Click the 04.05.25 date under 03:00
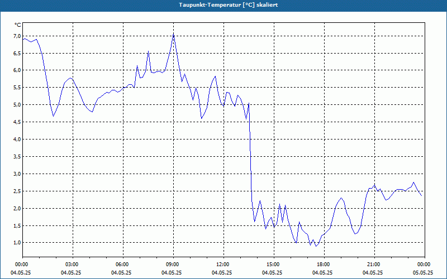Screen dimensions: 447x279 click(x=71, y=273)
